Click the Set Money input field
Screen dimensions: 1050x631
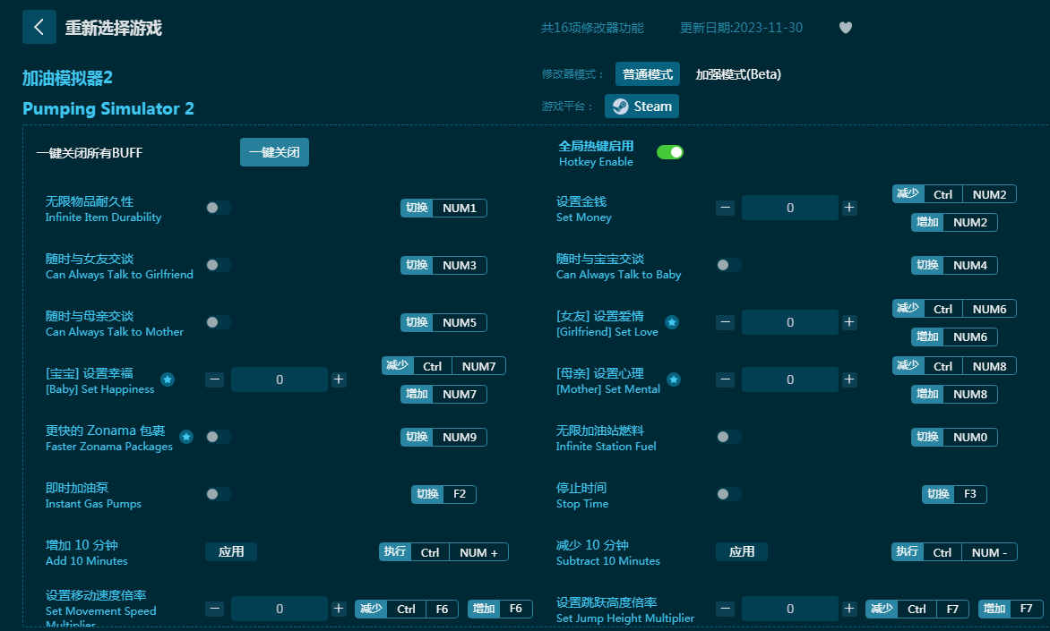[x=790, y=209]
